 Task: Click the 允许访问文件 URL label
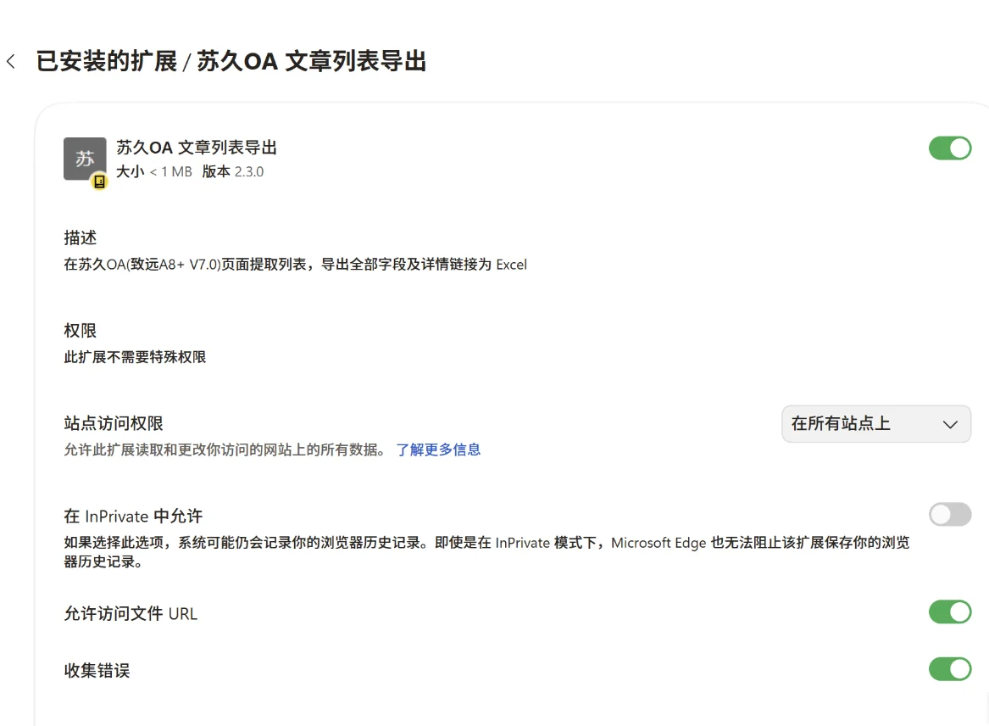point(131,614)
